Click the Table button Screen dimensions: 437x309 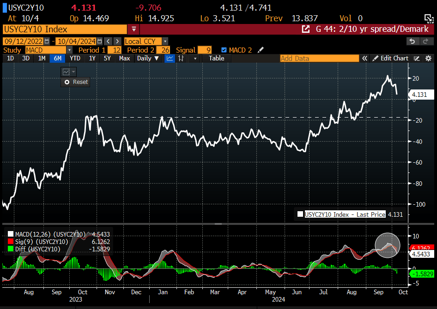tap(217, 59)
